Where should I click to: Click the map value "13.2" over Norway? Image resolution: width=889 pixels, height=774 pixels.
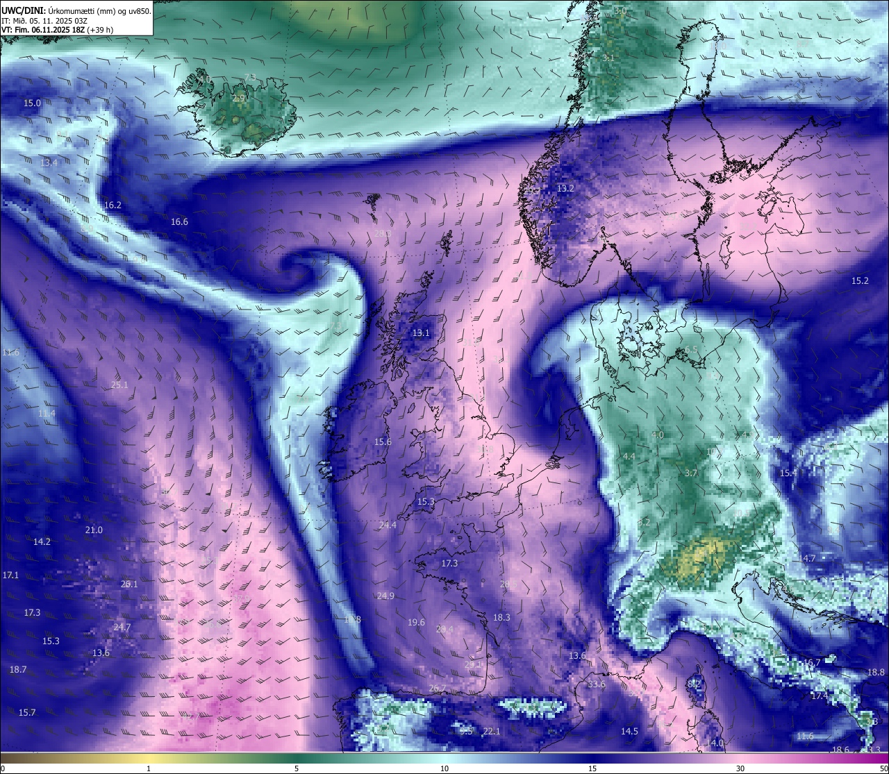[x=565, y=188]
